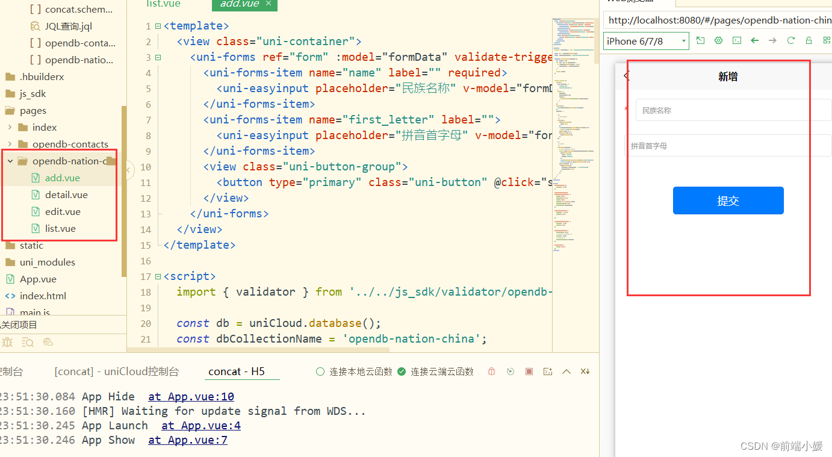Click the 拼音首字母 input field
This screenshot has height=457, width=832.
point(728,146)
